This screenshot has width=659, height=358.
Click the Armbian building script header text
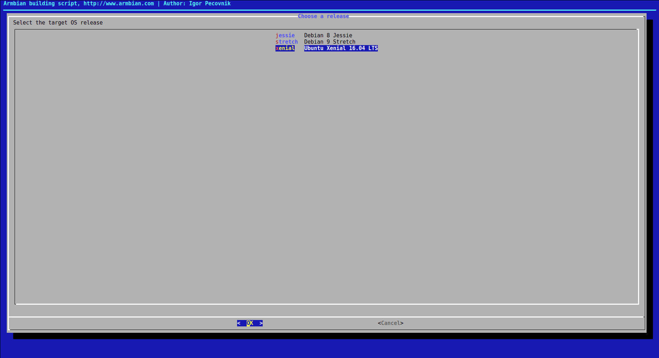[x=117, y=4]
